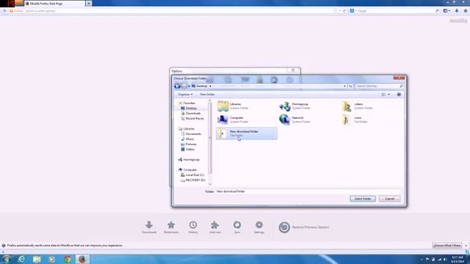470x264 pixels.
Task: Open Windows Explorer from the taskbar
Action: (x=37, y=259)
